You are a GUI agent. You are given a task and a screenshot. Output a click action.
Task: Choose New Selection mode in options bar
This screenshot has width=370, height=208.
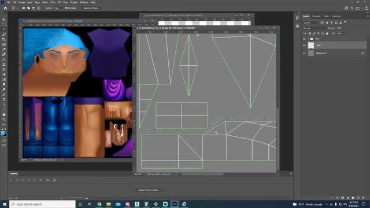pos(24,8)
